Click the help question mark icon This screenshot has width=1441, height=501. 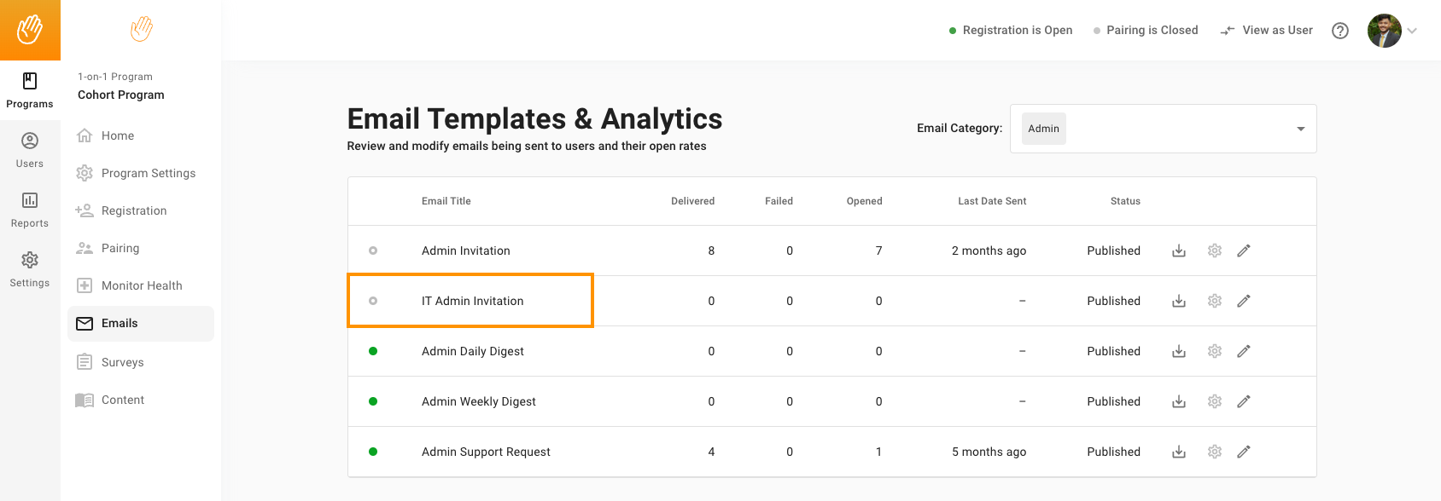point(1340,31)
